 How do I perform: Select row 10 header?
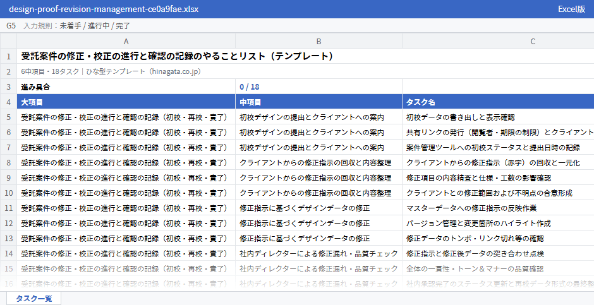[8, 193]
